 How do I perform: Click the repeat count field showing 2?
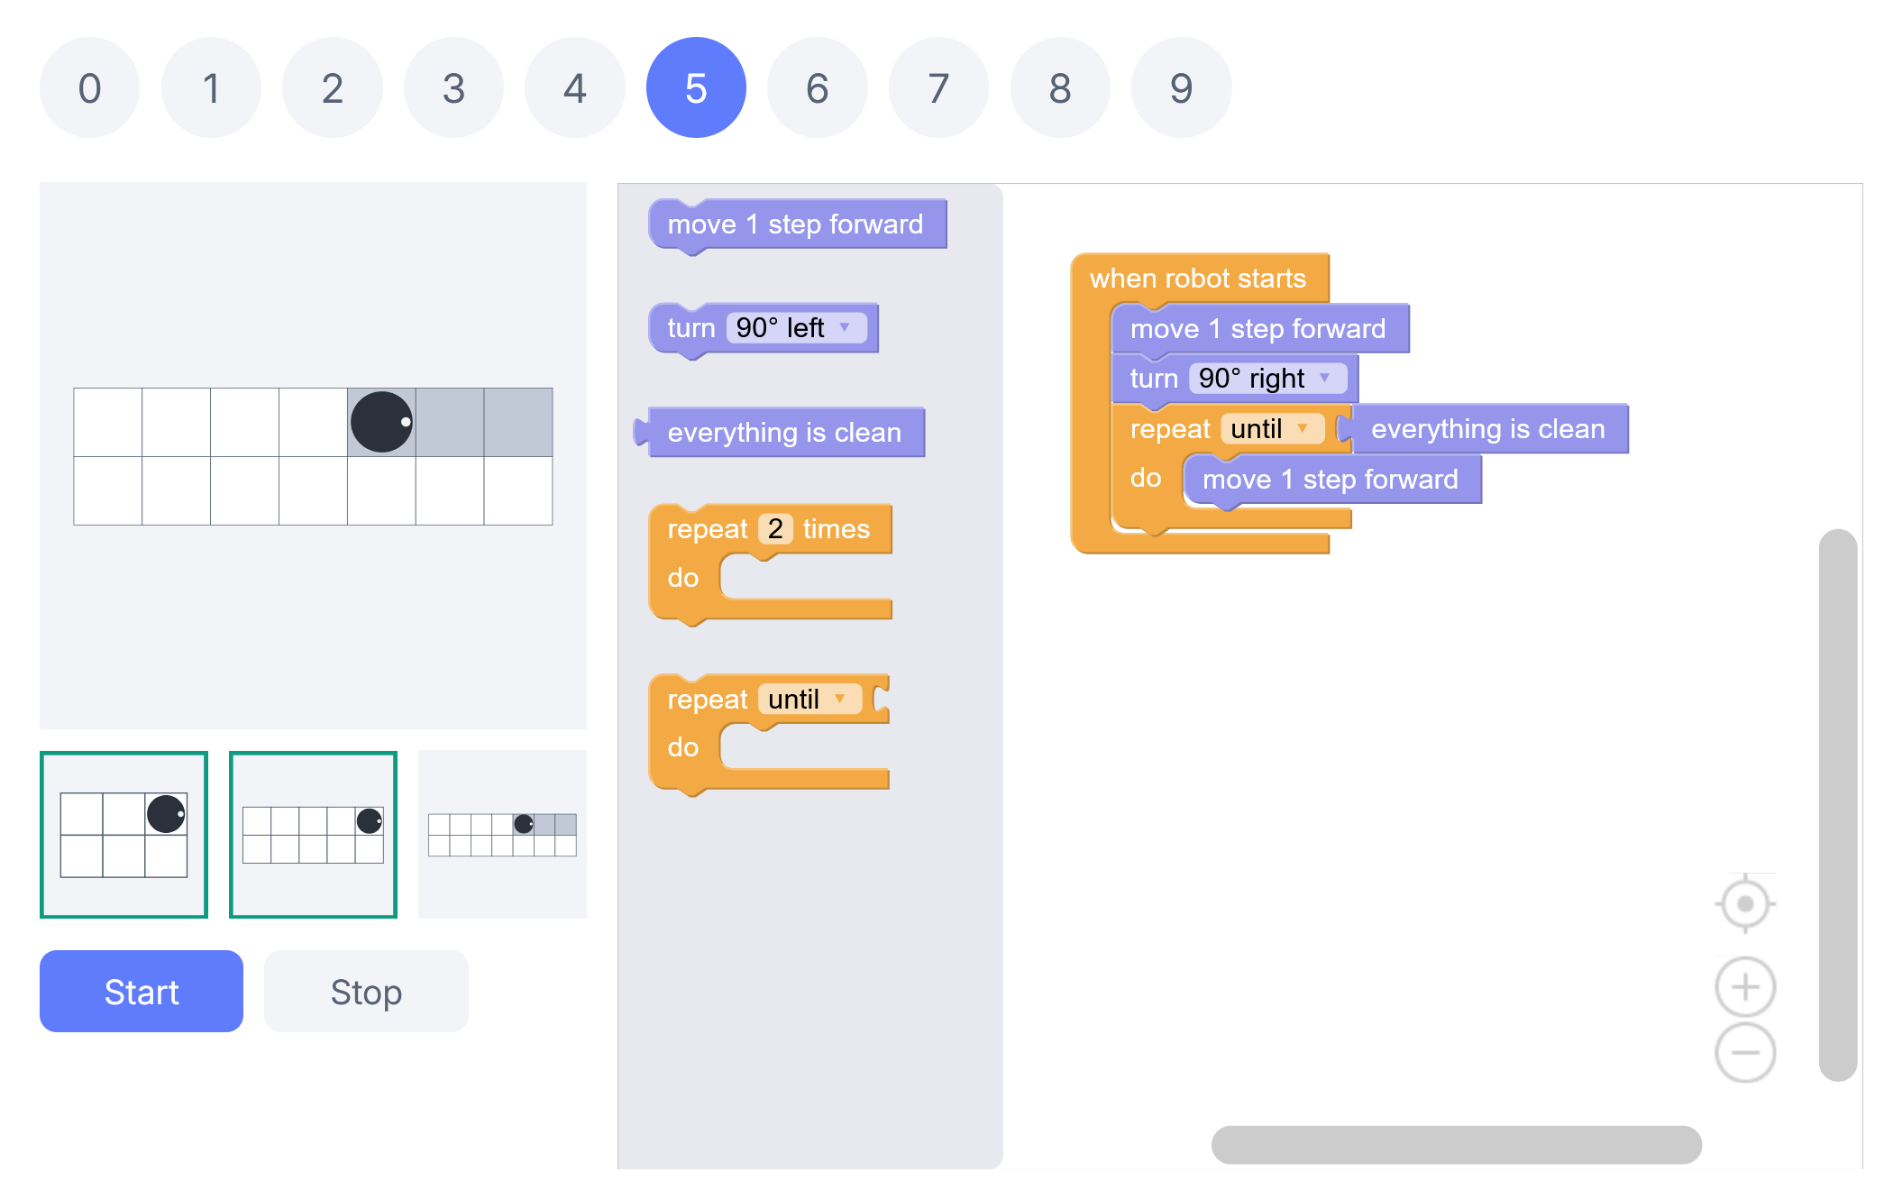click(775, 528)
